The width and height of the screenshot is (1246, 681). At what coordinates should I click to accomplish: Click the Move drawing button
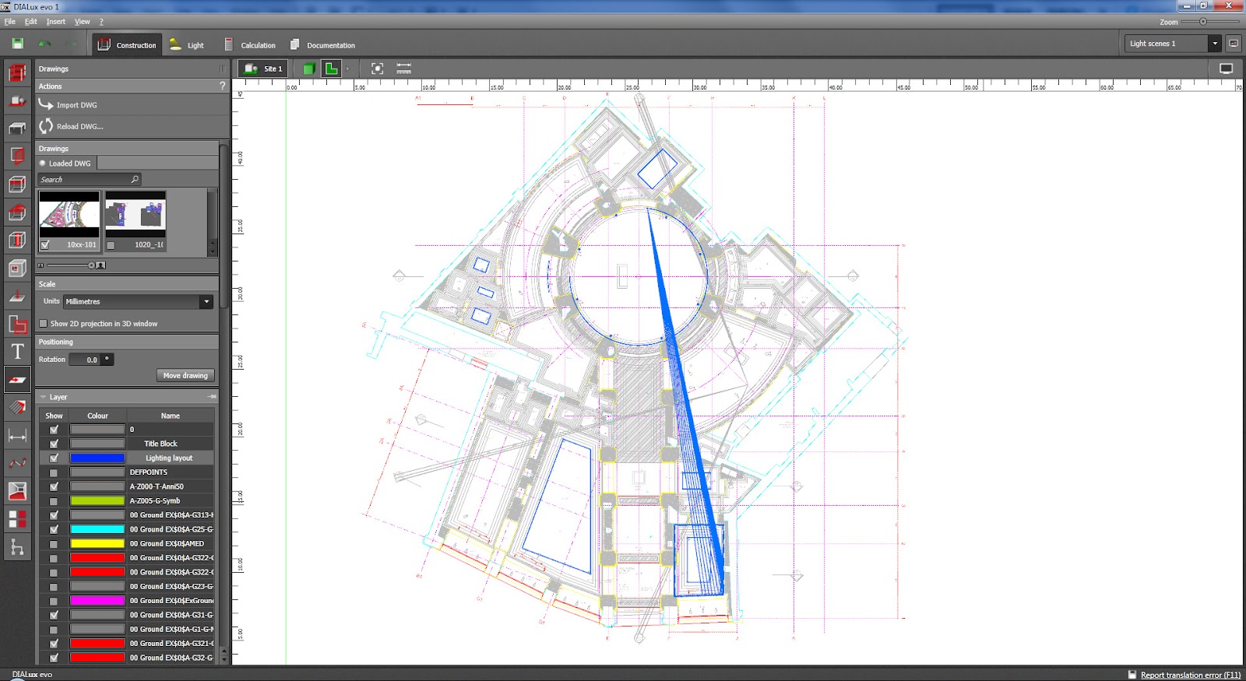185,375
